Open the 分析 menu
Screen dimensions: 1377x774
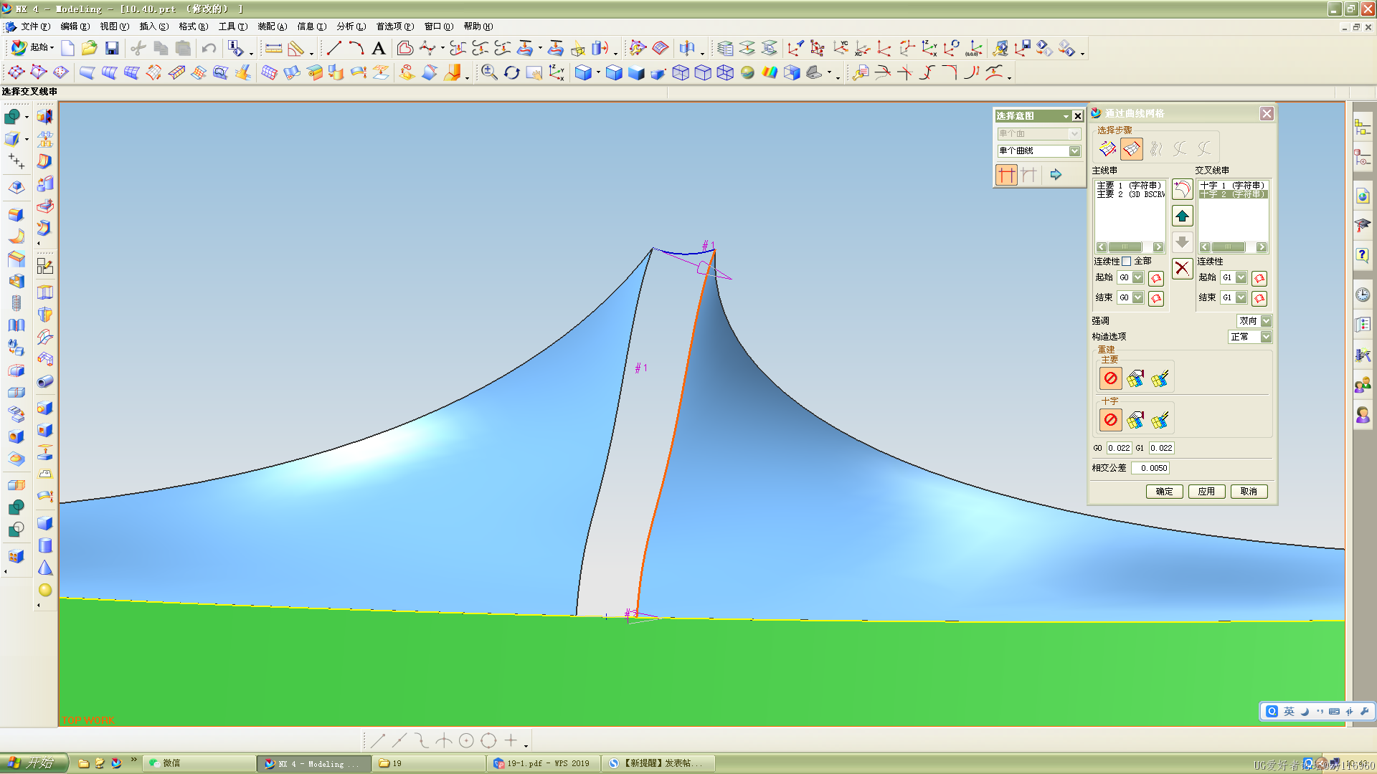coord(351,27)
